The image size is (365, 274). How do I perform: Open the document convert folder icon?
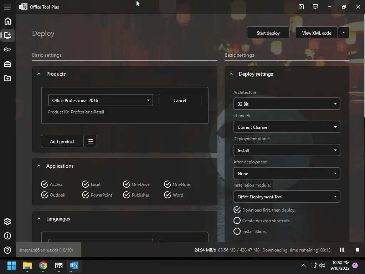tap(8, 78)
